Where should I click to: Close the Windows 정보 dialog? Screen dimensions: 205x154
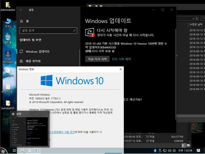(121, 69)
